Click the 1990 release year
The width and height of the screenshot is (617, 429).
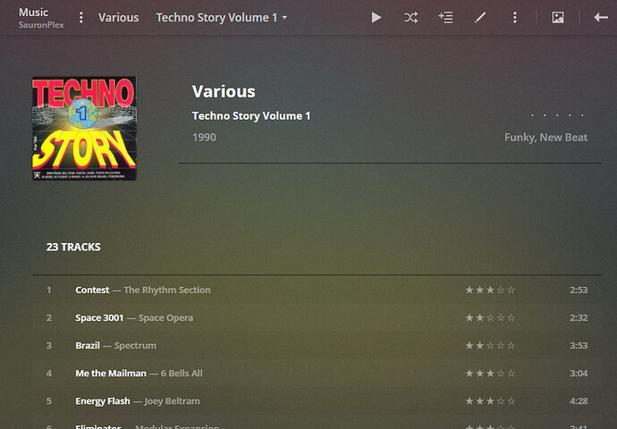(x=204, y=138)
